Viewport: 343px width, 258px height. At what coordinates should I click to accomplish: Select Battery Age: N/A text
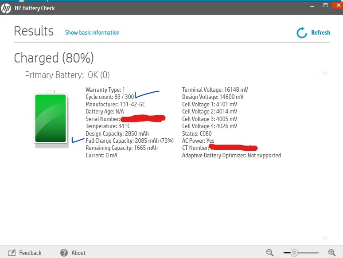tap(105, 111)
